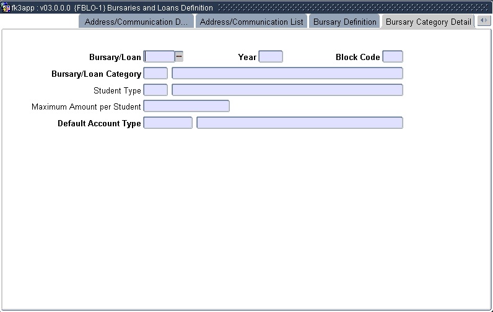This screenshot has width=493, height=312.
Task: Click the Default Account Type description field
Action: (299, 123)
